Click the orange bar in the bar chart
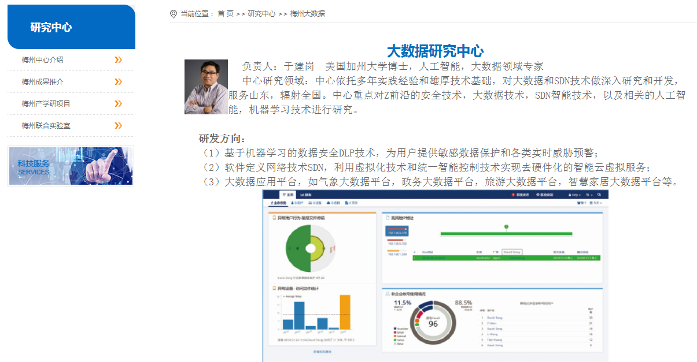Viewport: 697px width, 362px height. click(345, 312)
